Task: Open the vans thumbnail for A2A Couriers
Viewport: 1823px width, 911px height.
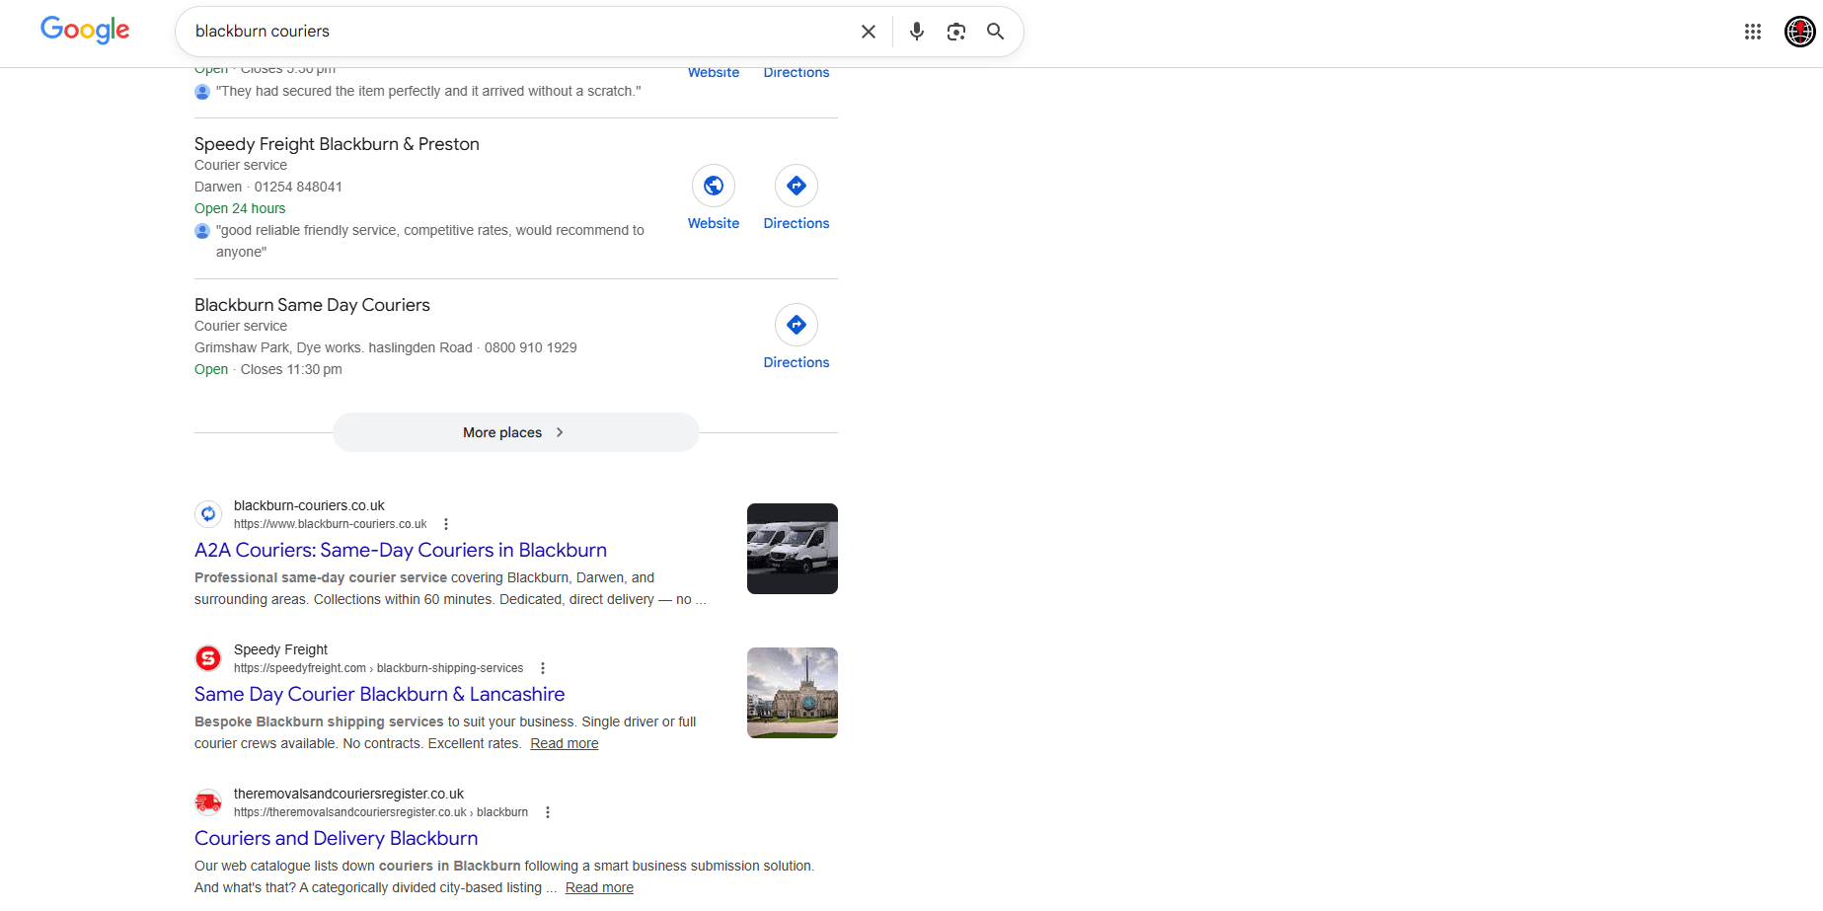Action: [793, 549]
